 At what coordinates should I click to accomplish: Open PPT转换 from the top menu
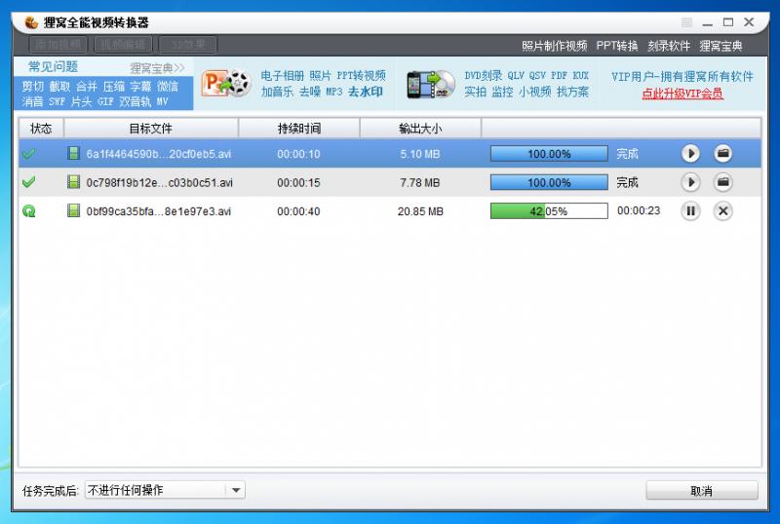(617, 46)
